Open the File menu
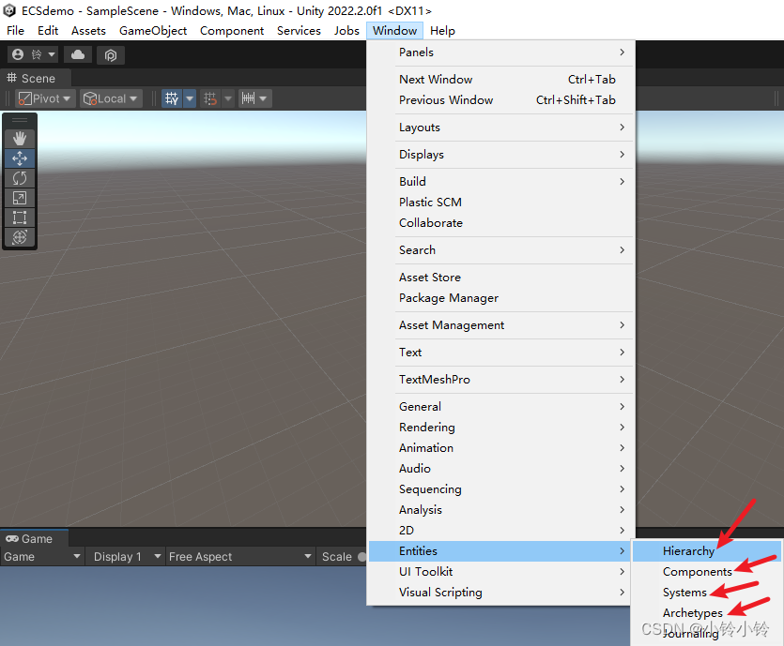This screenshot has width=784, height=646. (x=16, y=30)
